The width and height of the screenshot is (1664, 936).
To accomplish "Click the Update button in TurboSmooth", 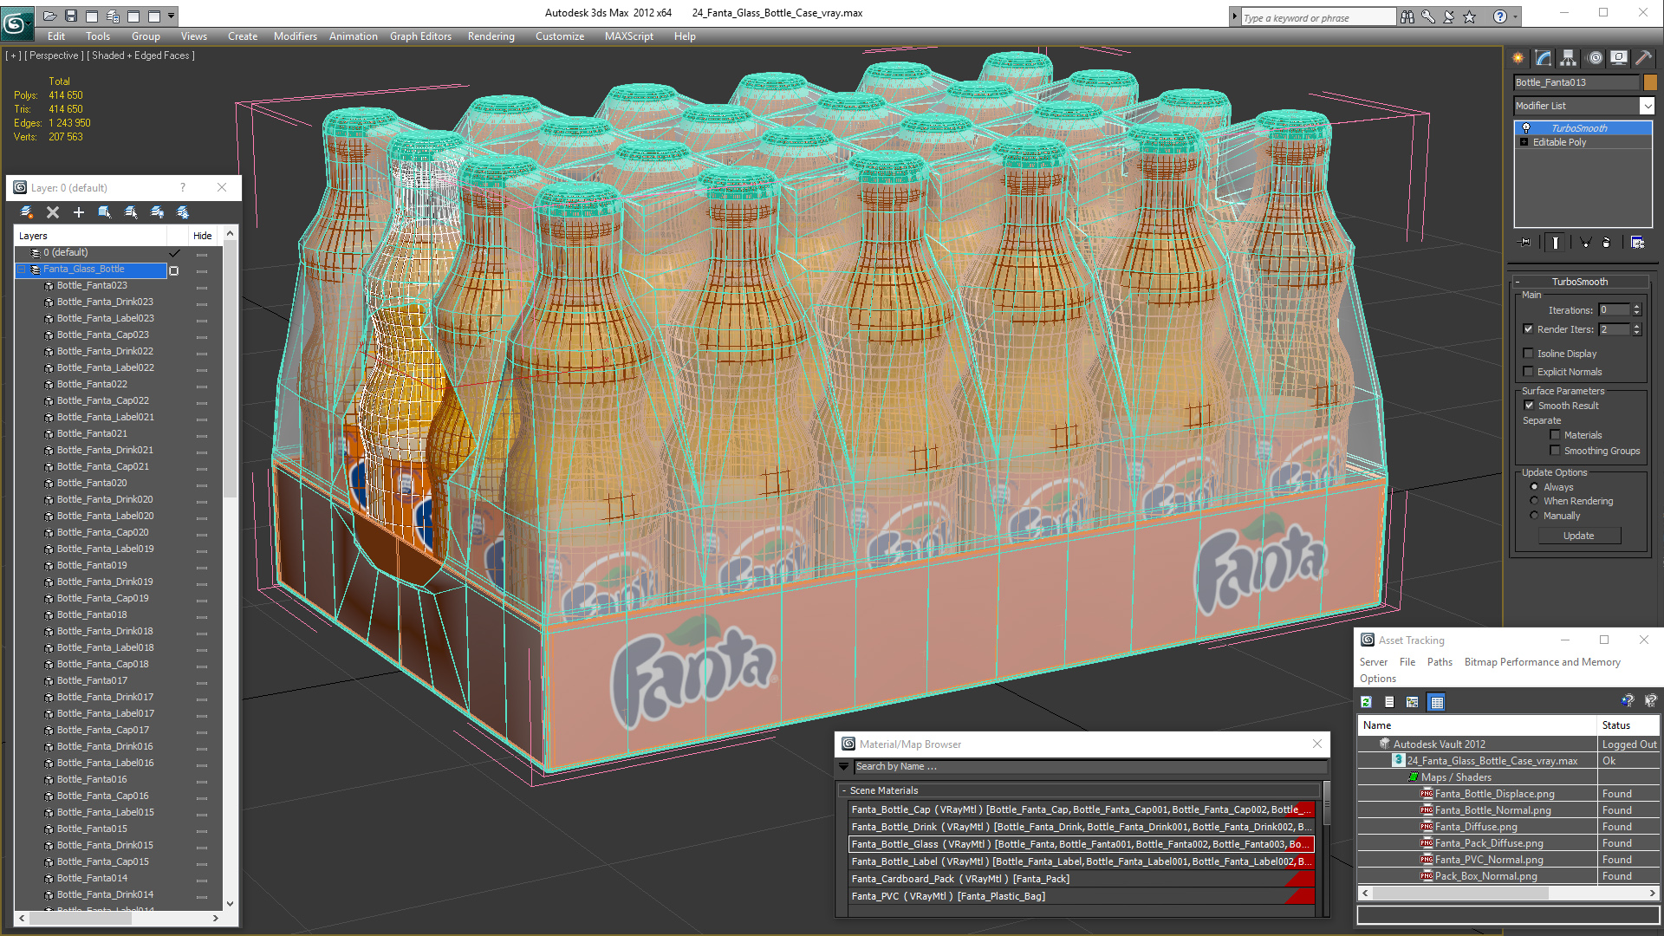I will pyautogui.click(x=1579, y=536).
